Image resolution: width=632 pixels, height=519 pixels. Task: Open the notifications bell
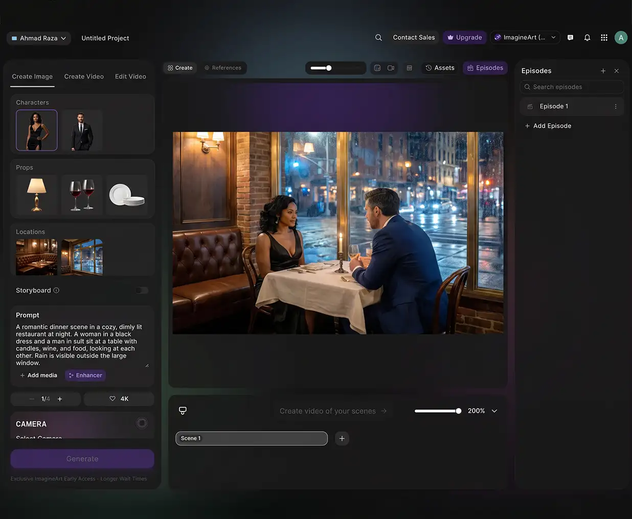coord(587,37)
